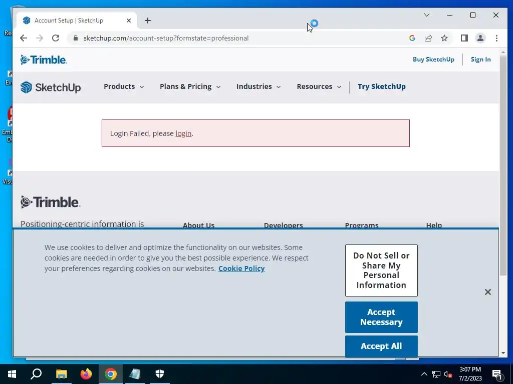Open File Explorer from taskbar
Screen dimensions: 513x384
pyautogui.click(x=61, y=374)
